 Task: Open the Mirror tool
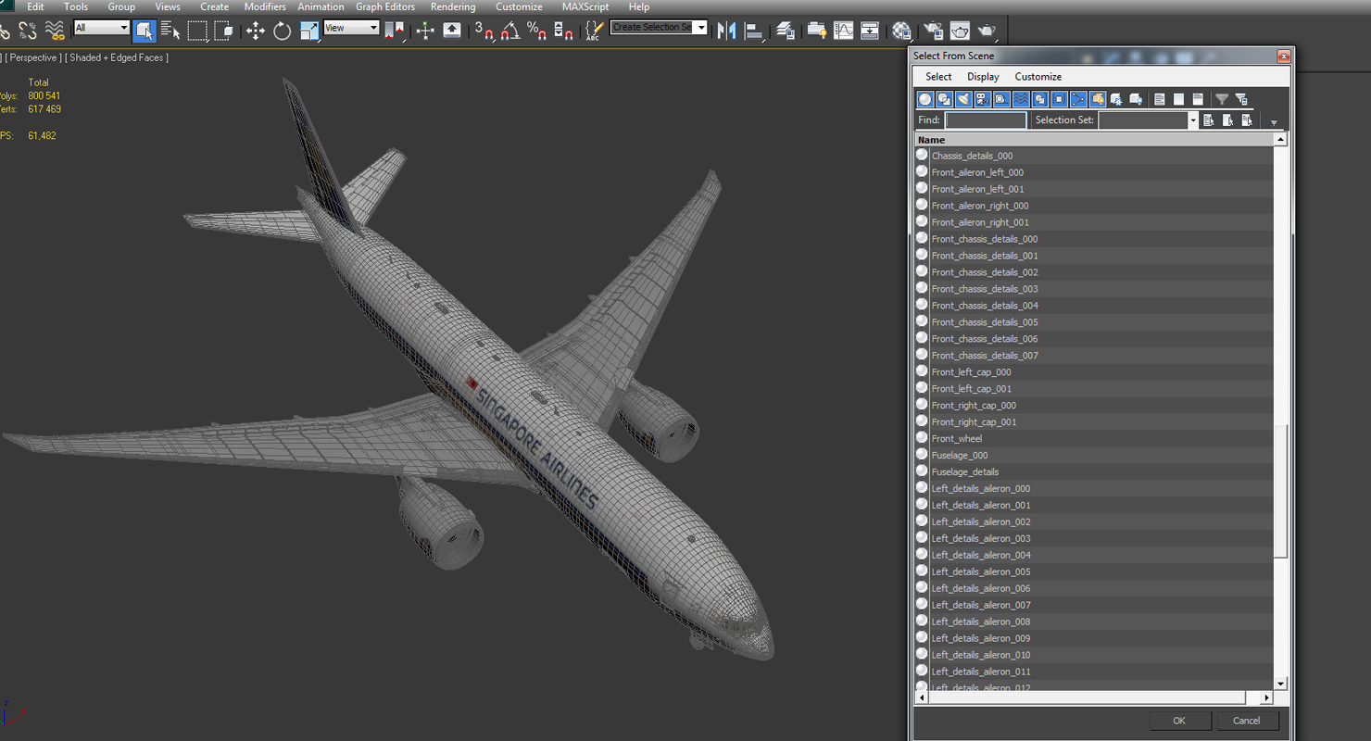click(727, 31)
